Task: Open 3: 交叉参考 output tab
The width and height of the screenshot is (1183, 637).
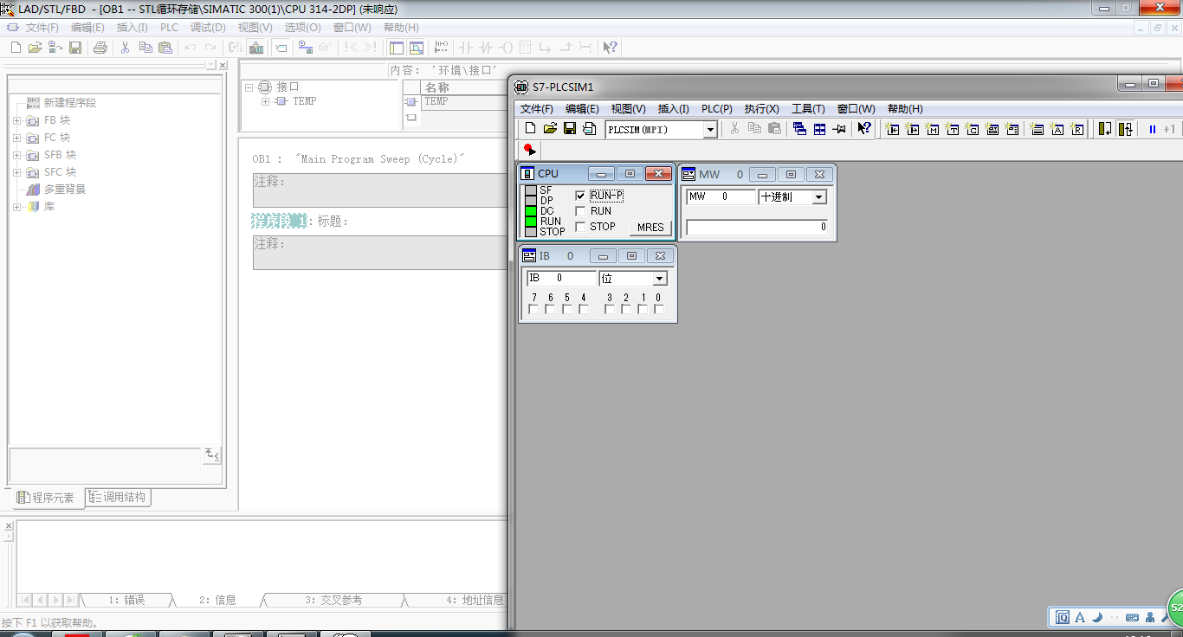Action: (x=333, y=600)
